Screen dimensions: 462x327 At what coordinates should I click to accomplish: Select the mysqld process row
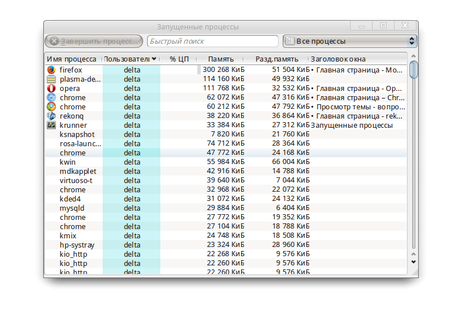point(226,208)
